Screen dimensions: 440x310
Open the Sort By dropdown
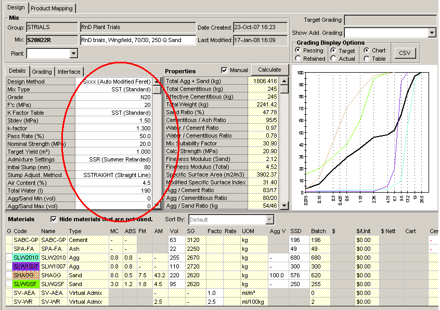269,220
